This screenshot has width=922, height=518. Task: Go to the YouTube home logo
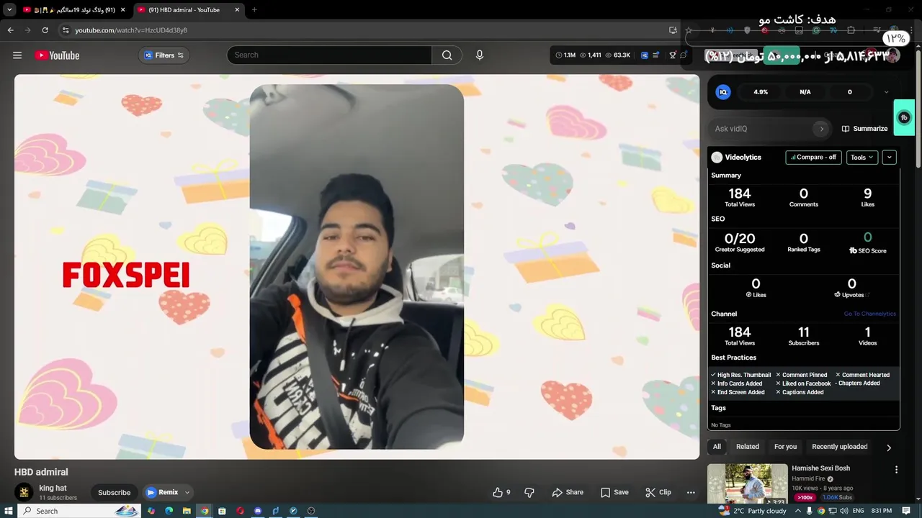point(57,55)
